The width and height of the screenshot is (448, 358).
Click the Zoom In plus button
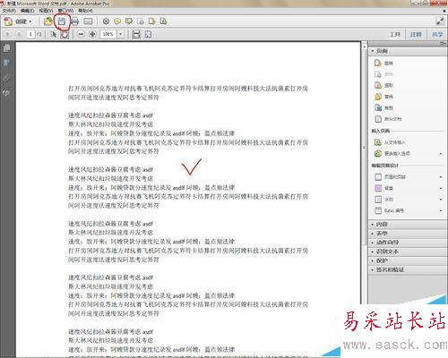pyautogui.click(x=92, y=34)
